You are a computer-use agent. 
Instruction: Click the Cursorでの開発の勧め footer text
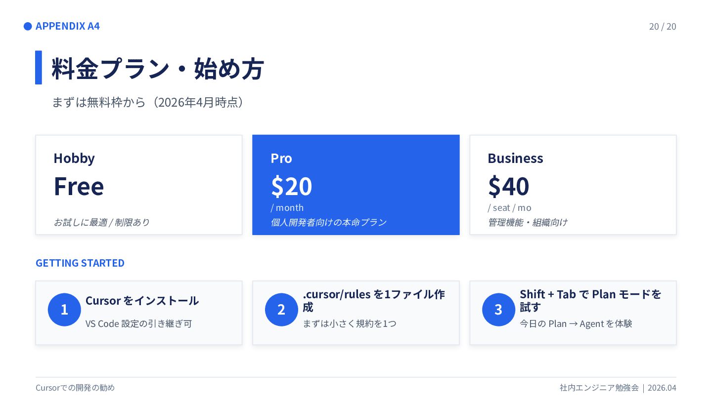75,388
